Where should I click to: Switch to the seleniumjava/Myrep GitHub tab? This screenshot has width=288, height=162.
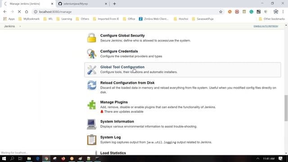pos(83,4)
